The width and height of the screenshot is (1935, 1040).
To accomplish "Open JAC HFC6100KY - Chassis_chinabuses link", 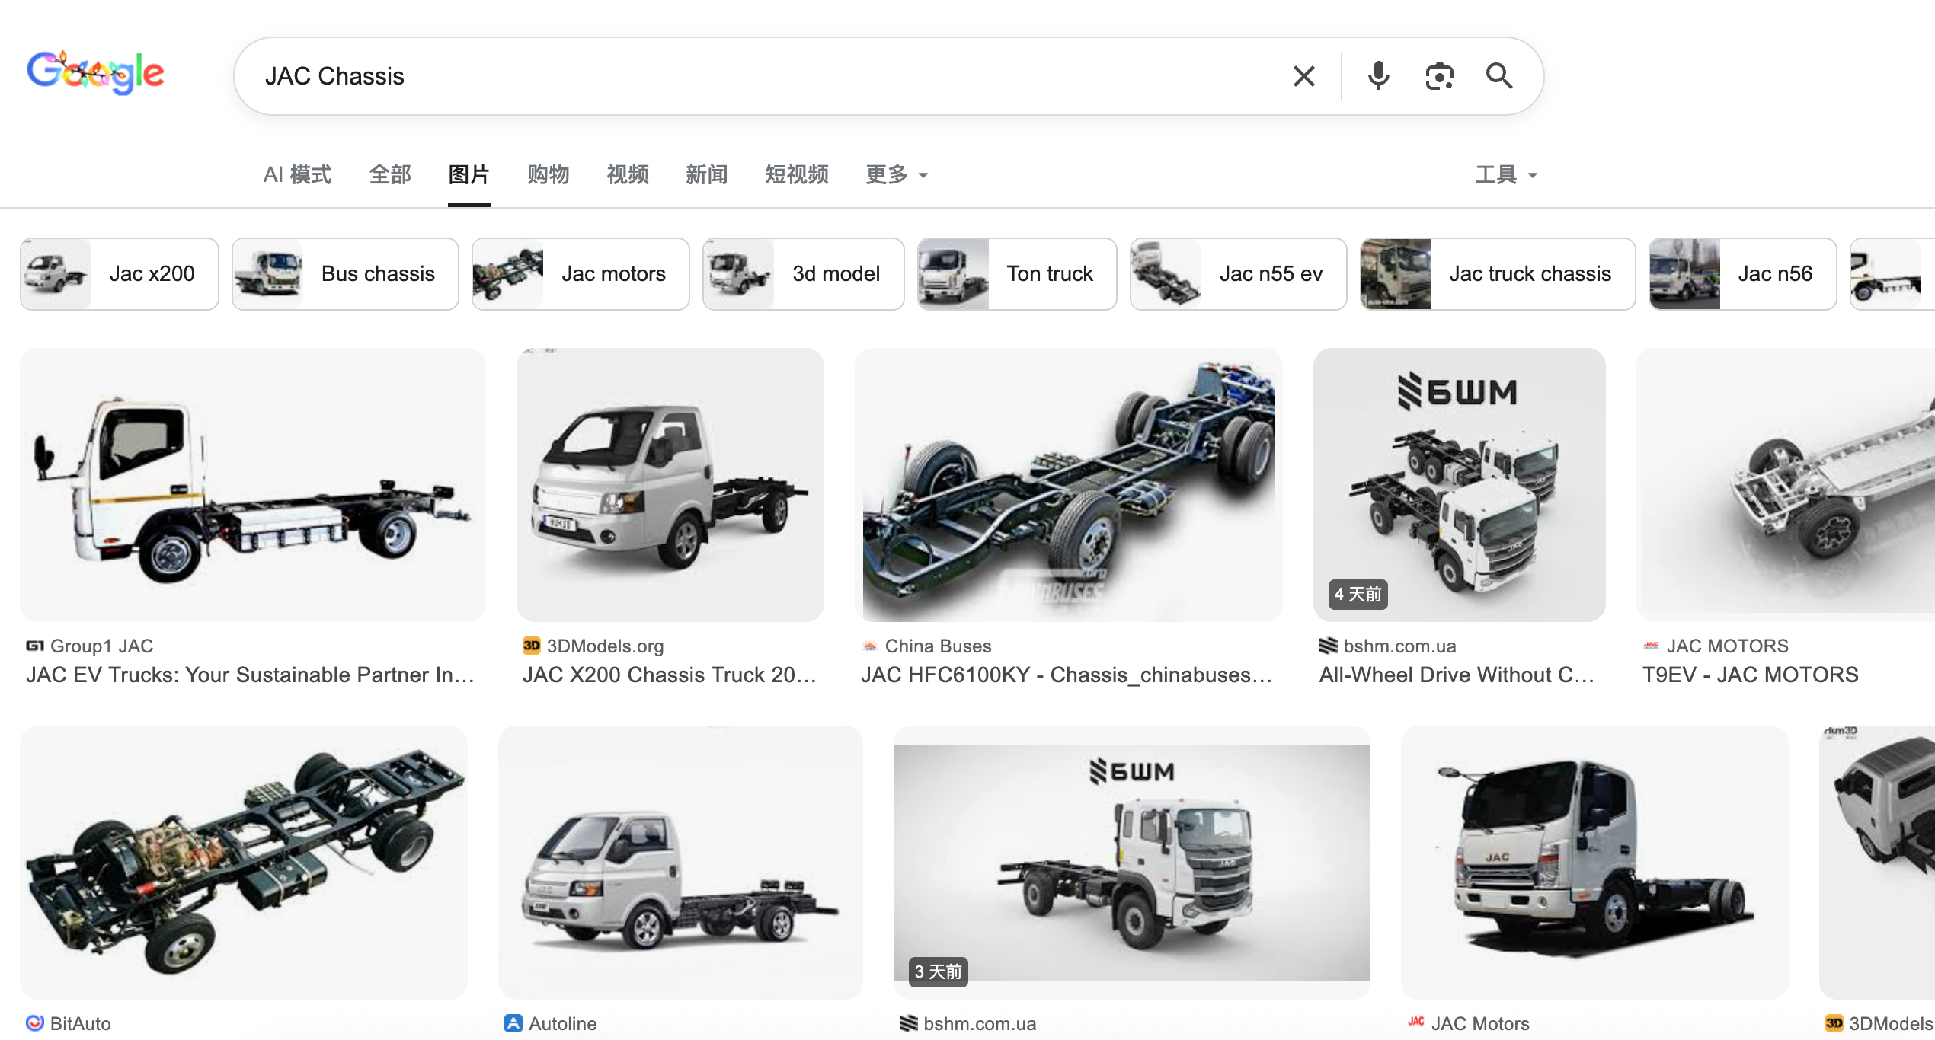I will (1067, 675).
